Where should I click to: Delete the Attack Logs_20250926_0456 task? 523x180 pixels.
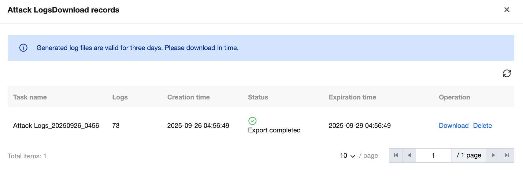pyautogui.click(x=482, y=125)
